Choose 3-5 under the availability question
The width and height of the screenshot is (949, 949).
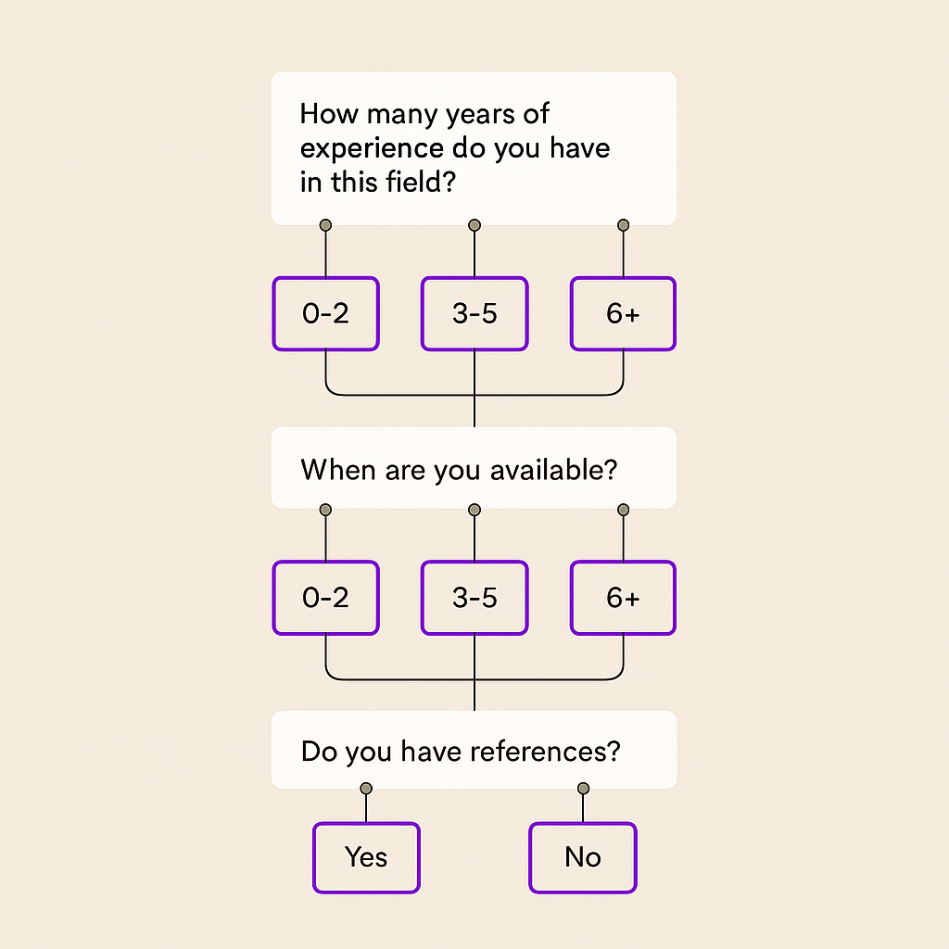pos(474,598)
